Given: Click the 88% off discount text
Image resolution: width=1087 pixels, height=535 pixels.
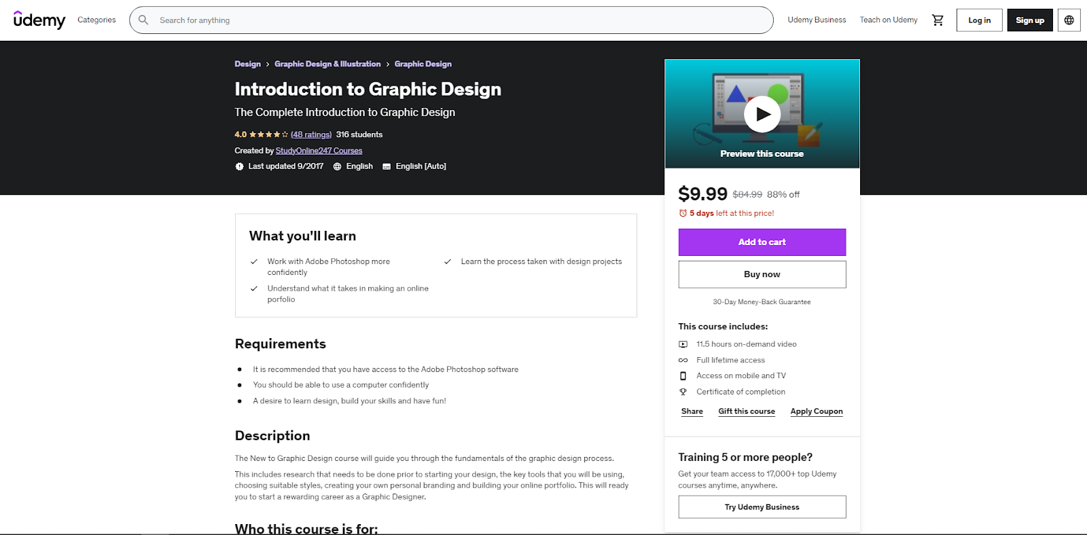Looking at the screenshot, I should click(783, 195).
